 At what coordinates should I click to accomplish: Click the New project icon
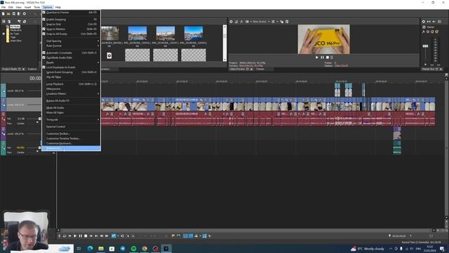[3, 13]
